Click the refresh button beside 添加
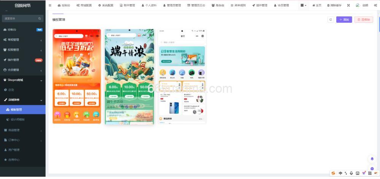This screenshot has height=179, width=380. point(331,20)
